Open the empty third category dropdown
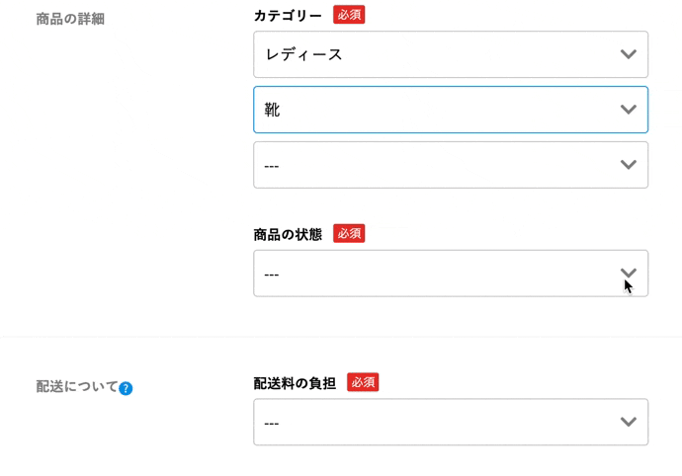The height and width of the screenshot is (476, 682). point(451,165)
